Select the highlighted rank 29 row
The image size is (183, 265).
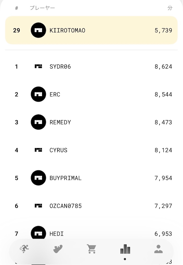point(91,30)
